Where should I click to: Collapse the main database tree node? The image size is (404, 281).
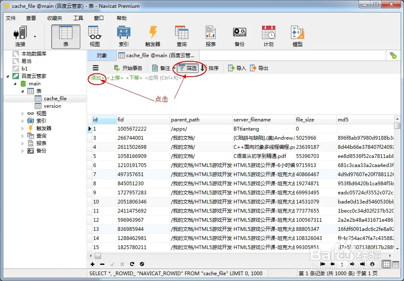[16, 84]
